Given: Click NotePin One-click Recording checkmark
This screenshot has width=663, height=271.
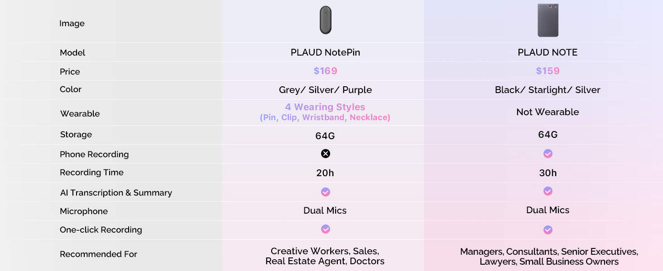Looking at the screenshot, I should tap(325, 229).
